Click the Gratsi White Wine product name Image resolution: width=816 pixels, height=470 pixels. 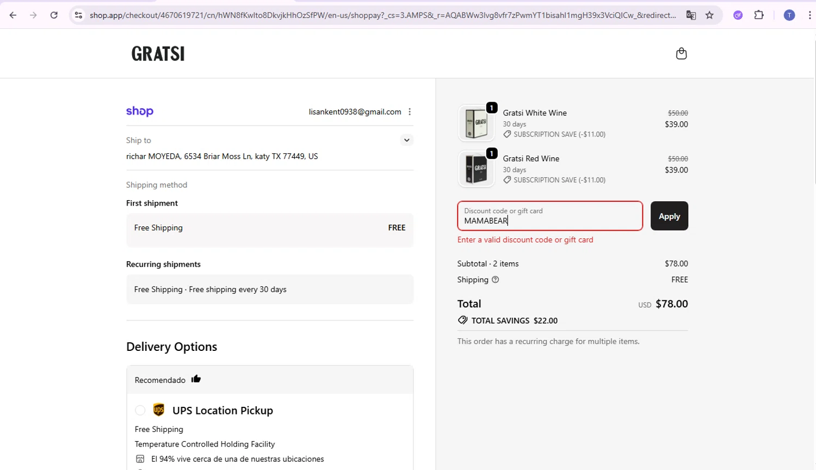coord(535,113)
